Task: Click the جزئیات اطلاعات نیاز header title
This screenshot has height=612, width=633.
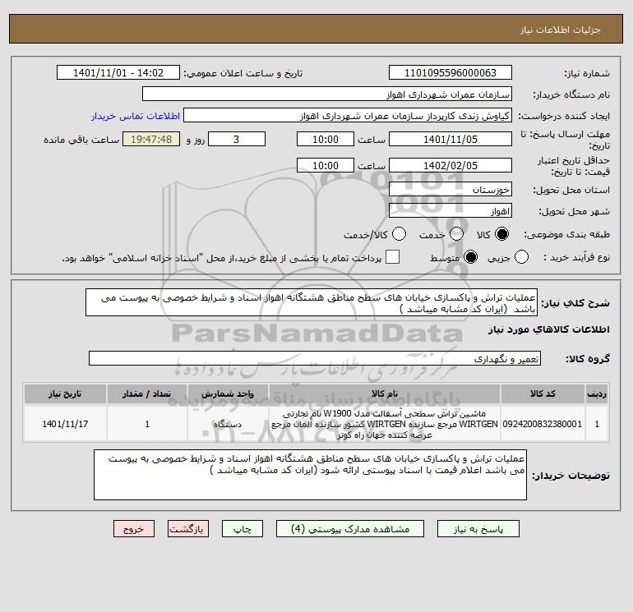Action: pyautogui.click(x=561, y=30)
